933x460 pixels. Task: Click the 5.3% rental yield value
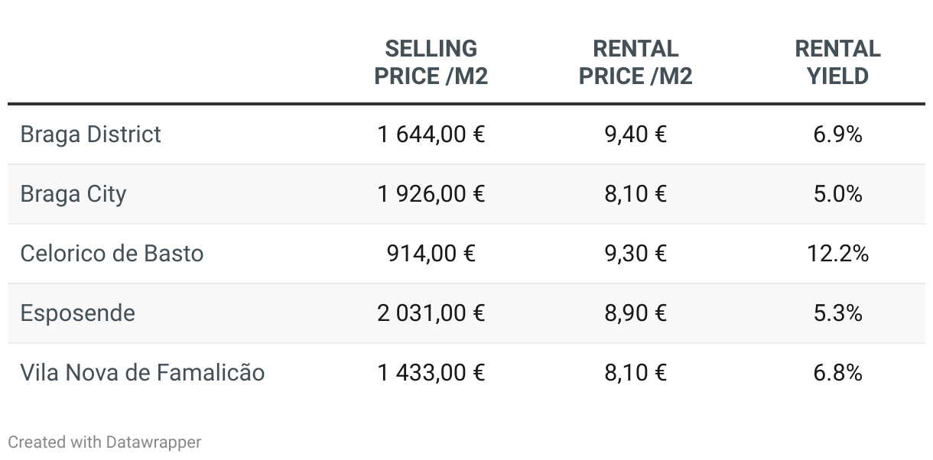pos(838,313)
